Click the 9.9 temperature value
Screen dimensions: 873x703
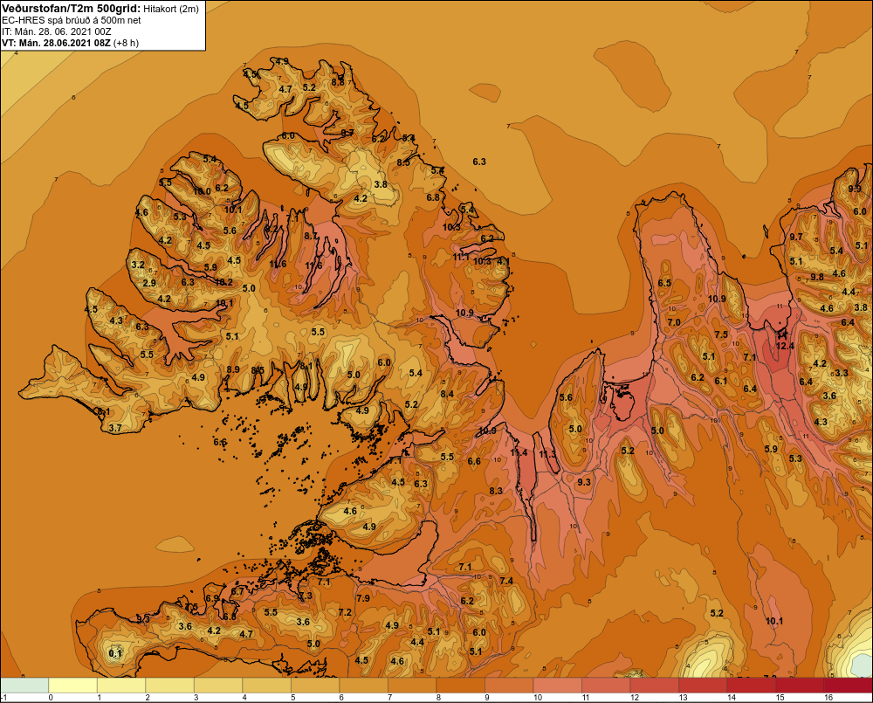(855, 189)
